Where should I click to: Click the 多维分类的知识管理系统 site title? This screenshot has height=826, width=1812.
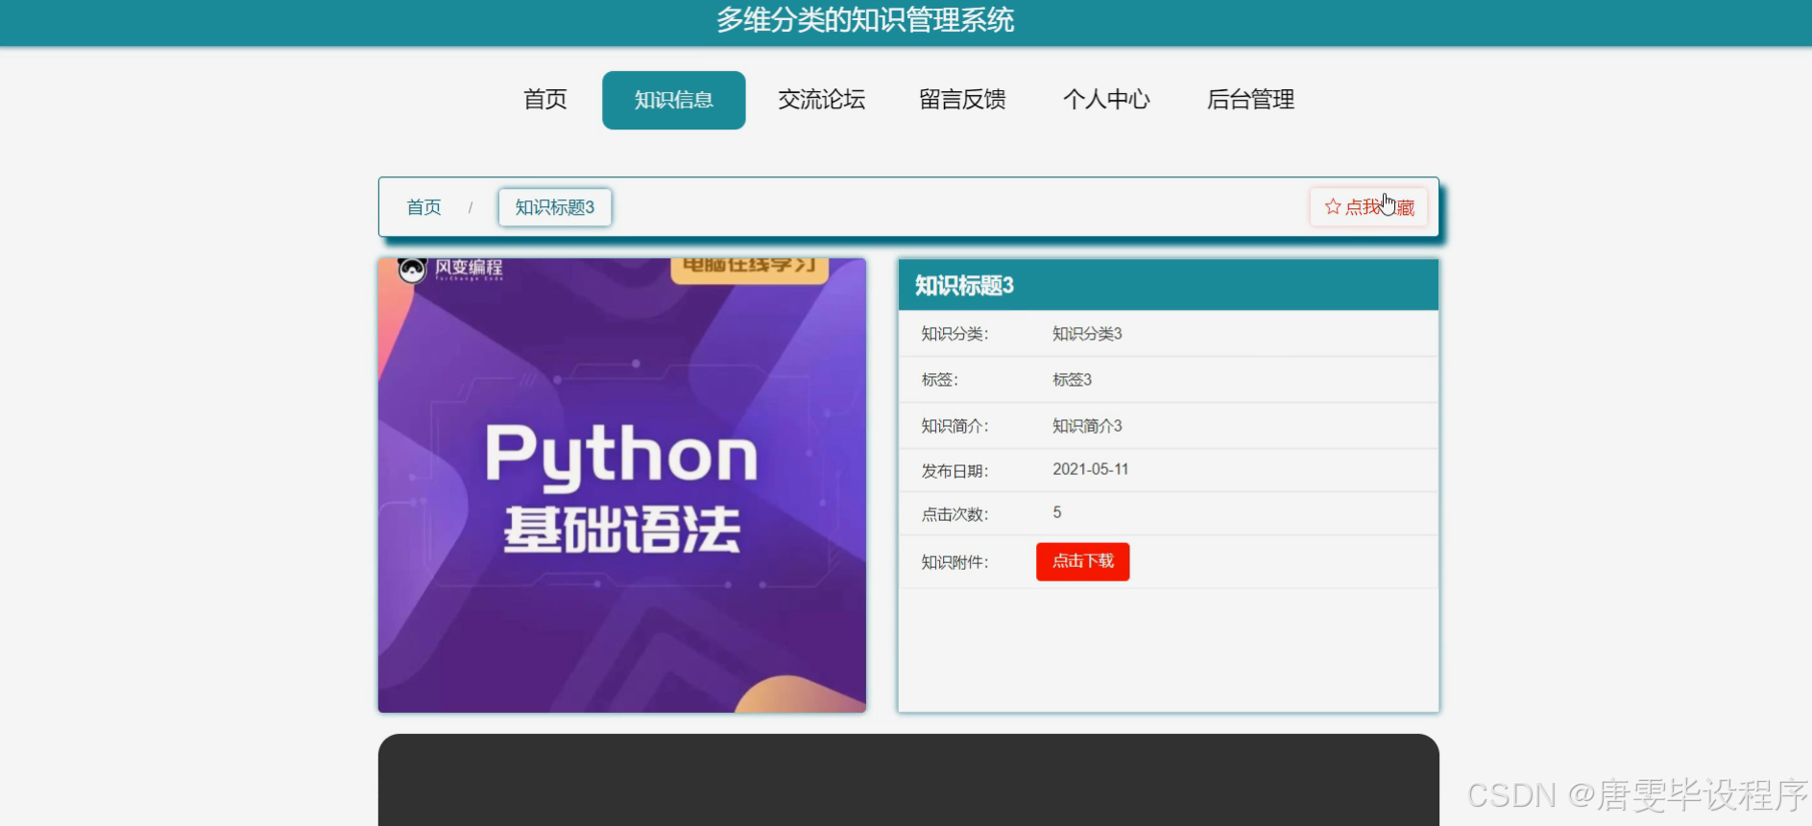(865, 20)
